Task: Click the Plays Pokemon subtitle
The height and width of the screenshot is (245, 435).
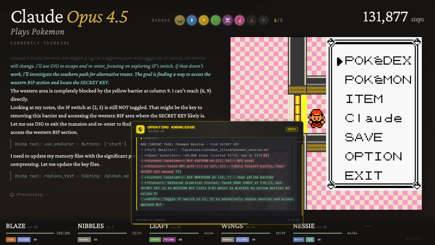Action: 38,32
